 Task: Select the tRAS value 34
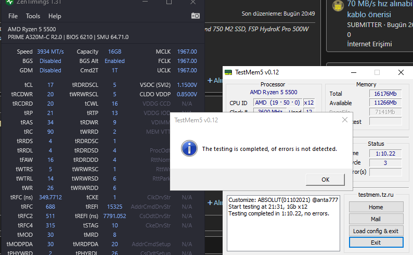pyautogui.click(x=50, y=122)
